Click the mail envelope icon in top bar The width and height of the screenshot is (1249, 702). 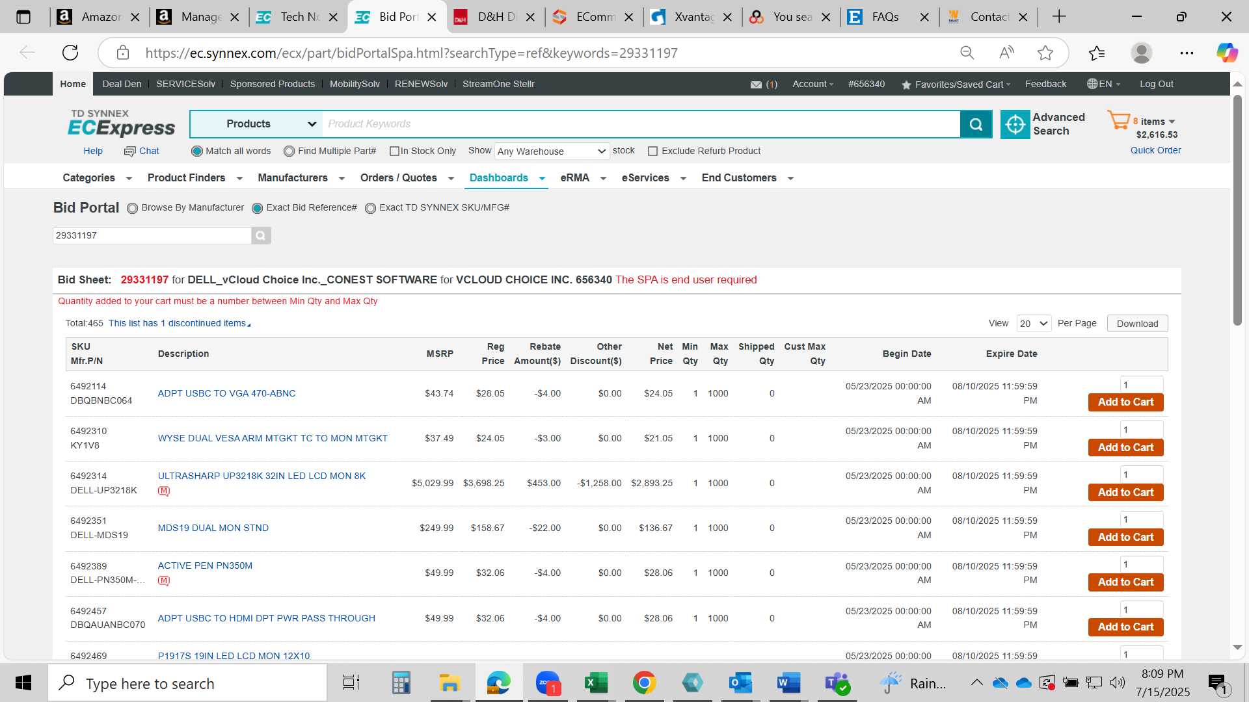756,84
